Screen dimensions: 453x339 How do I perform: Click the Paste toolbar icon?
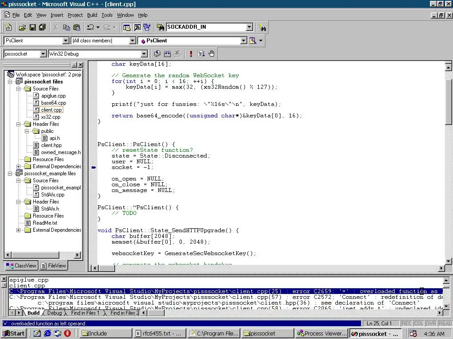click(77, 27)
